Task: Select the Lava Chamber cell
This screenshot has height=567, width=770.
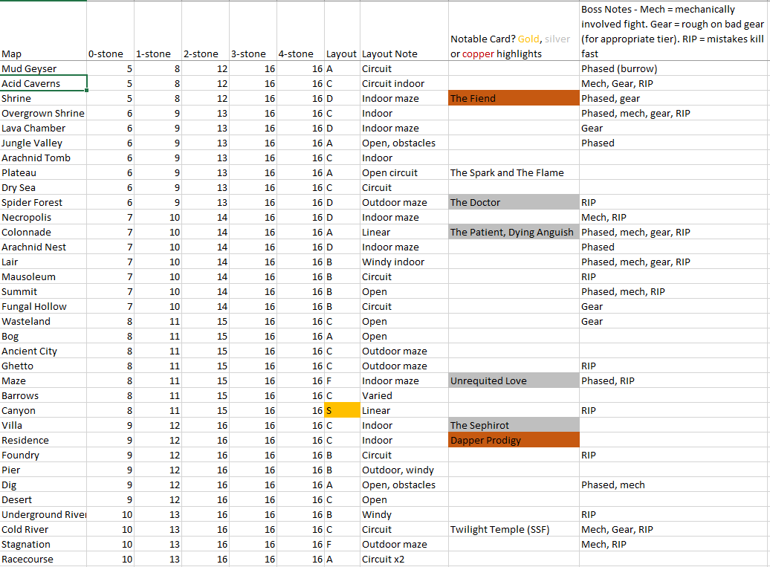Action: pos(43,128)
